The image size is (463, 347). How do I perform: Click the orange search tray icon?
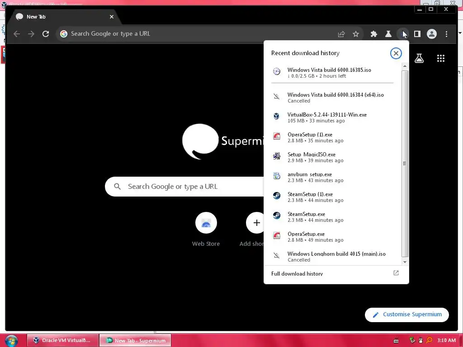pos(430,340)
